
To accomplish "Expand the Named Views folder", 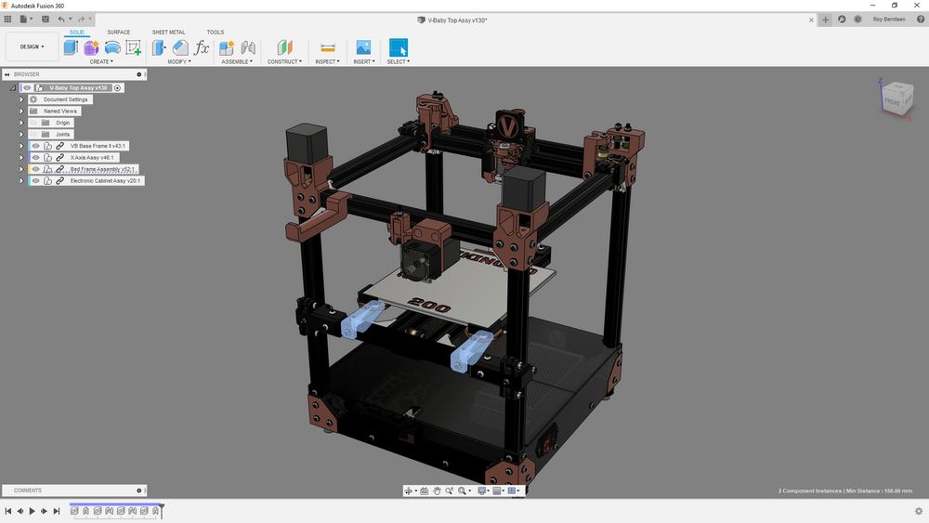I will pos(21,111).
